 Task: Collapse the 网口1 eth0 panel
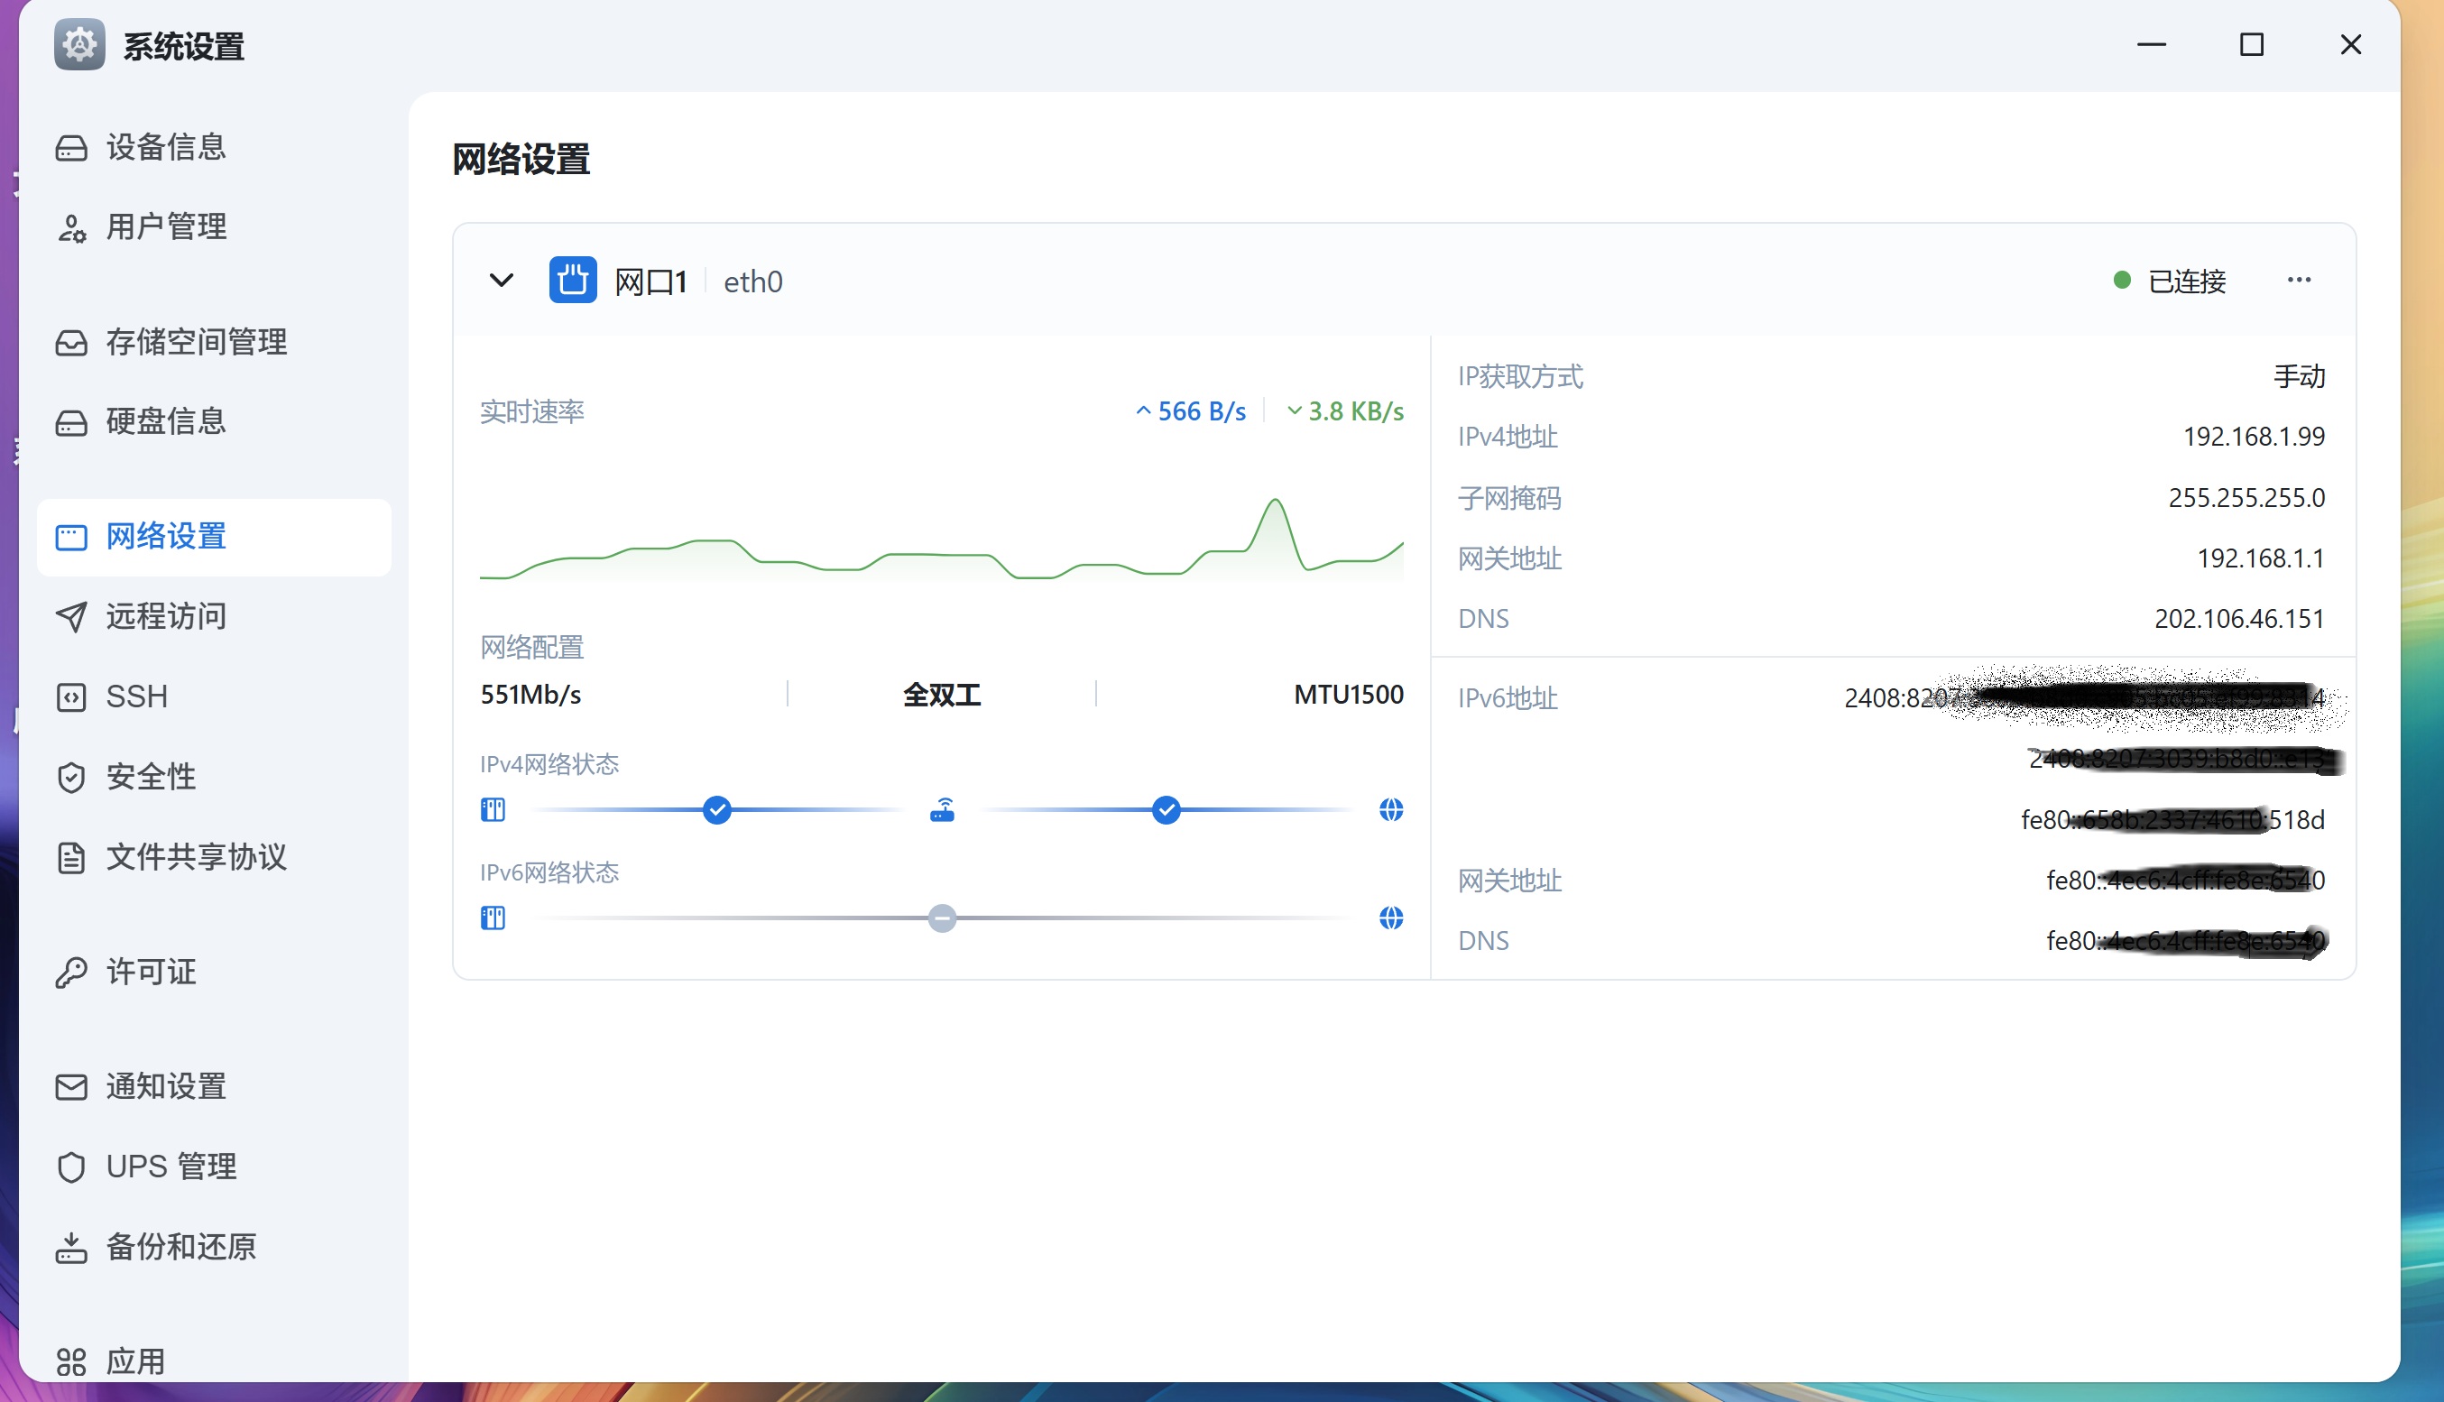[x=501, y=280]
